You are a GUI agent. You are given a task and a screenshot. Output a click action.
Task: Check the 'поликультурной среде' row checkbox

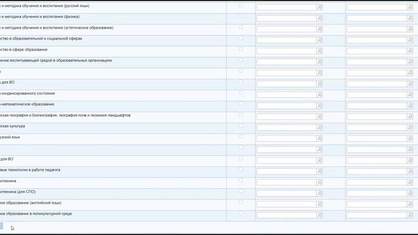coord(240,213)
